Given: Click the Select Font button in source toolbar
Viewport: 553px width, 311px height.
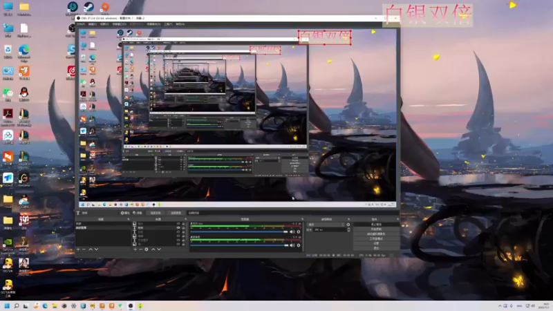Looking at the screenshot, I should coord(156,213).
